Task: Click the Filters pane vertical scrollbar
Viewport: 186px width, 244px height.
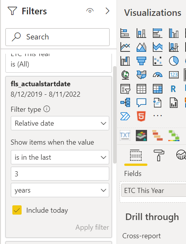Action: pyautogui.click(x=115, y=115)
